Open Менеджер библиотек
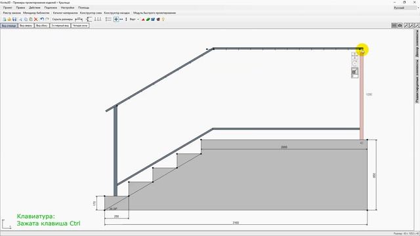Viewport: 420px width, 236px height. [x=36, y=13]
